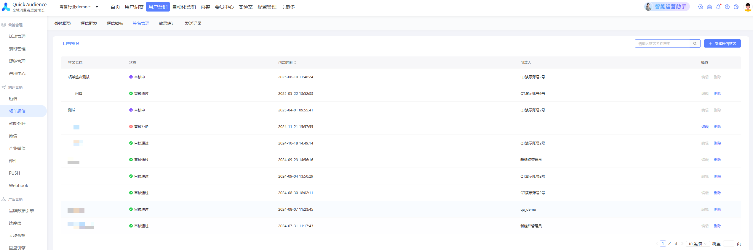753x250 pixels.
Task: Click the 领羊签名测试 signature name
Action: (79, 77)
